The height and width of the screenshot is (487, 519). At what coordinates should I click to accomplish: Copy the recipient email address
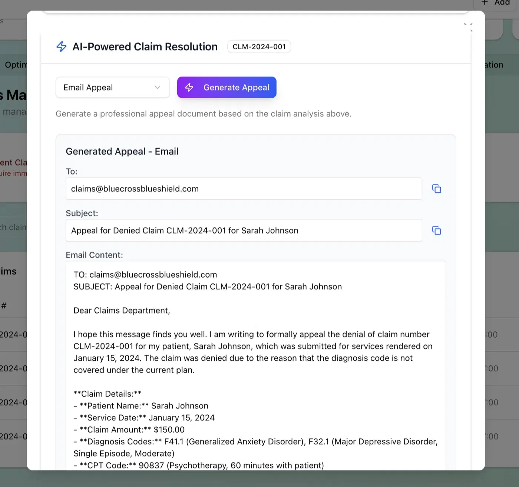click(x=436, y=189)
